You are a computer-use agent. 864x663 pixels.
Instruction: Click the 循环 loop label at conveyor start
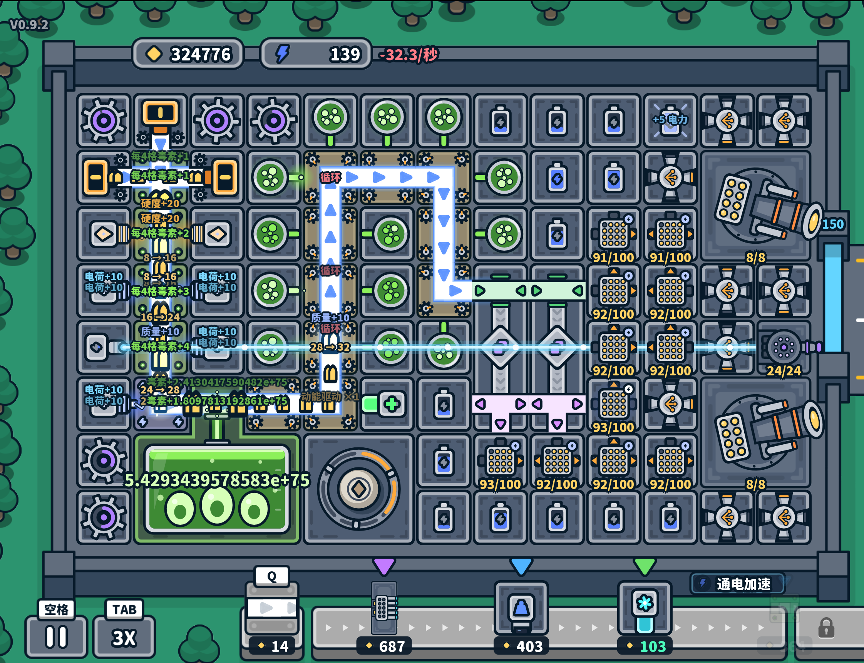pyautogui.click(x=330, y=177)
